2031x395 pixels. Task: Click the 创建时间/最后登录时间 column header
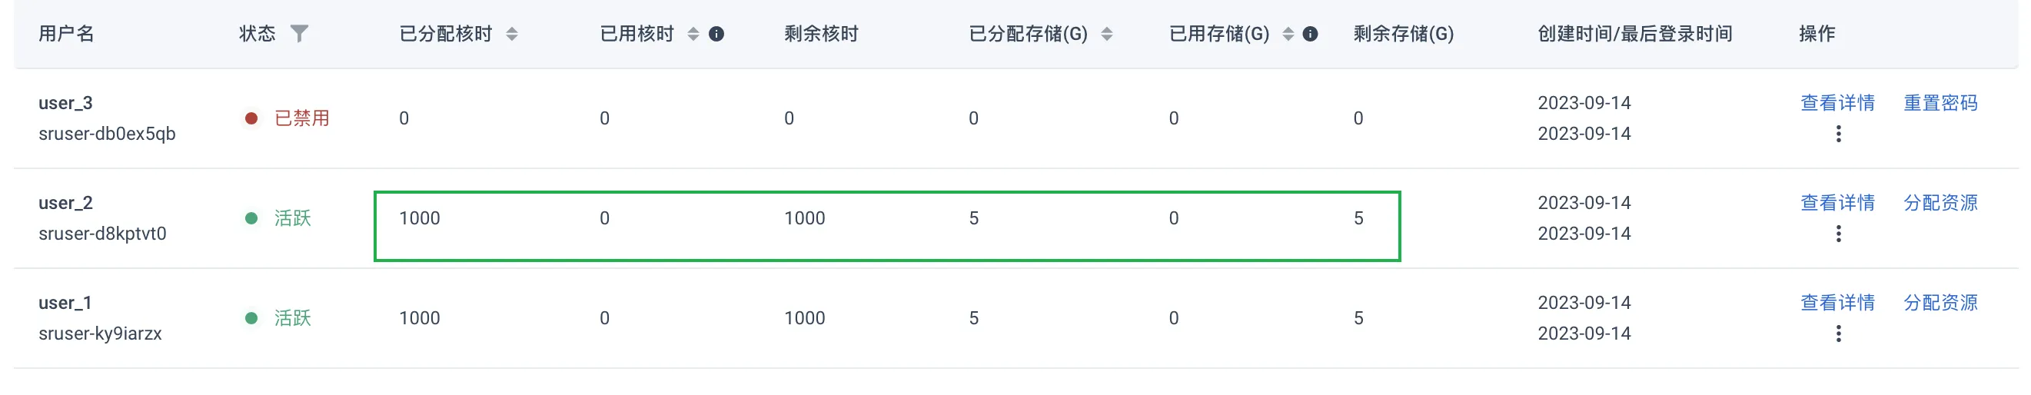click(x=1634, y=34)
